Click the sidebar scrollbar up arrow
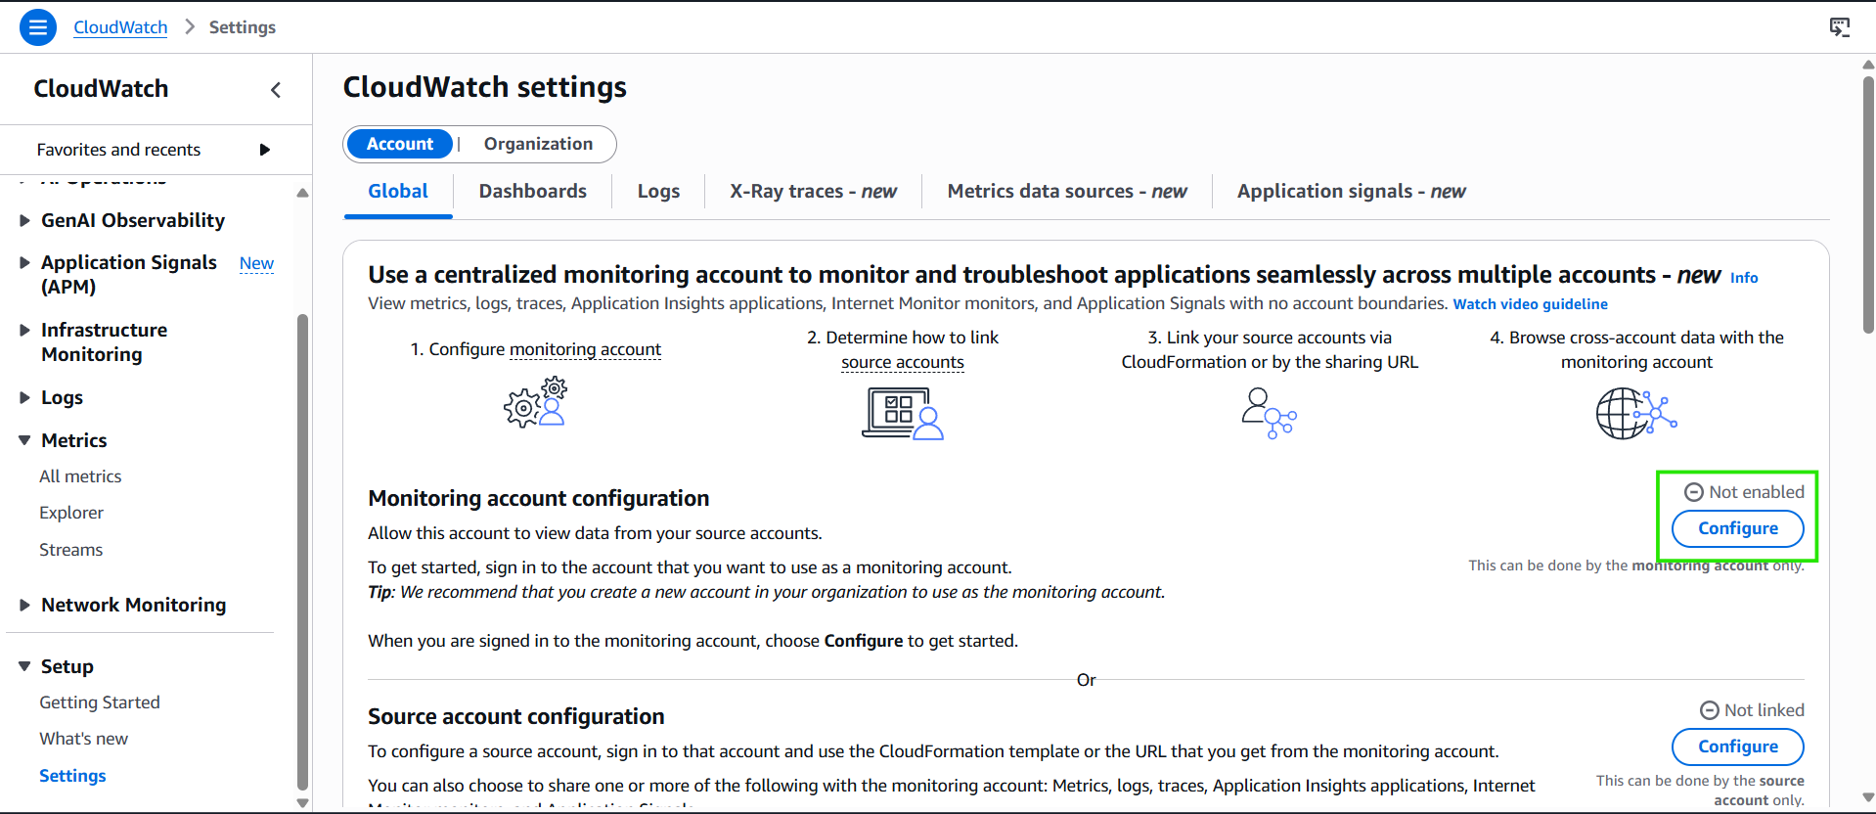Image resolution: width=1876 pixels, height=814 pixels. pyautogui.click(x=302, y=193)
